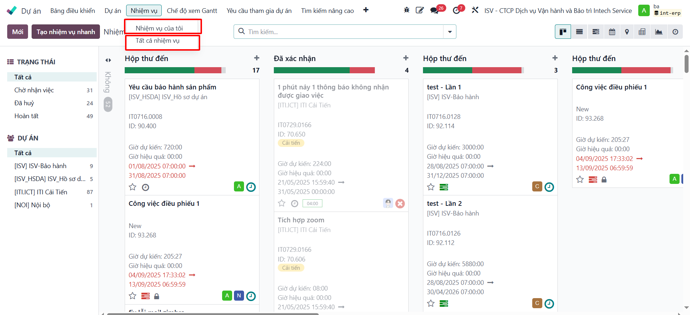Click the pencil edit icon in top bar
The image size is (690, 315).
[x=419, y=10]
